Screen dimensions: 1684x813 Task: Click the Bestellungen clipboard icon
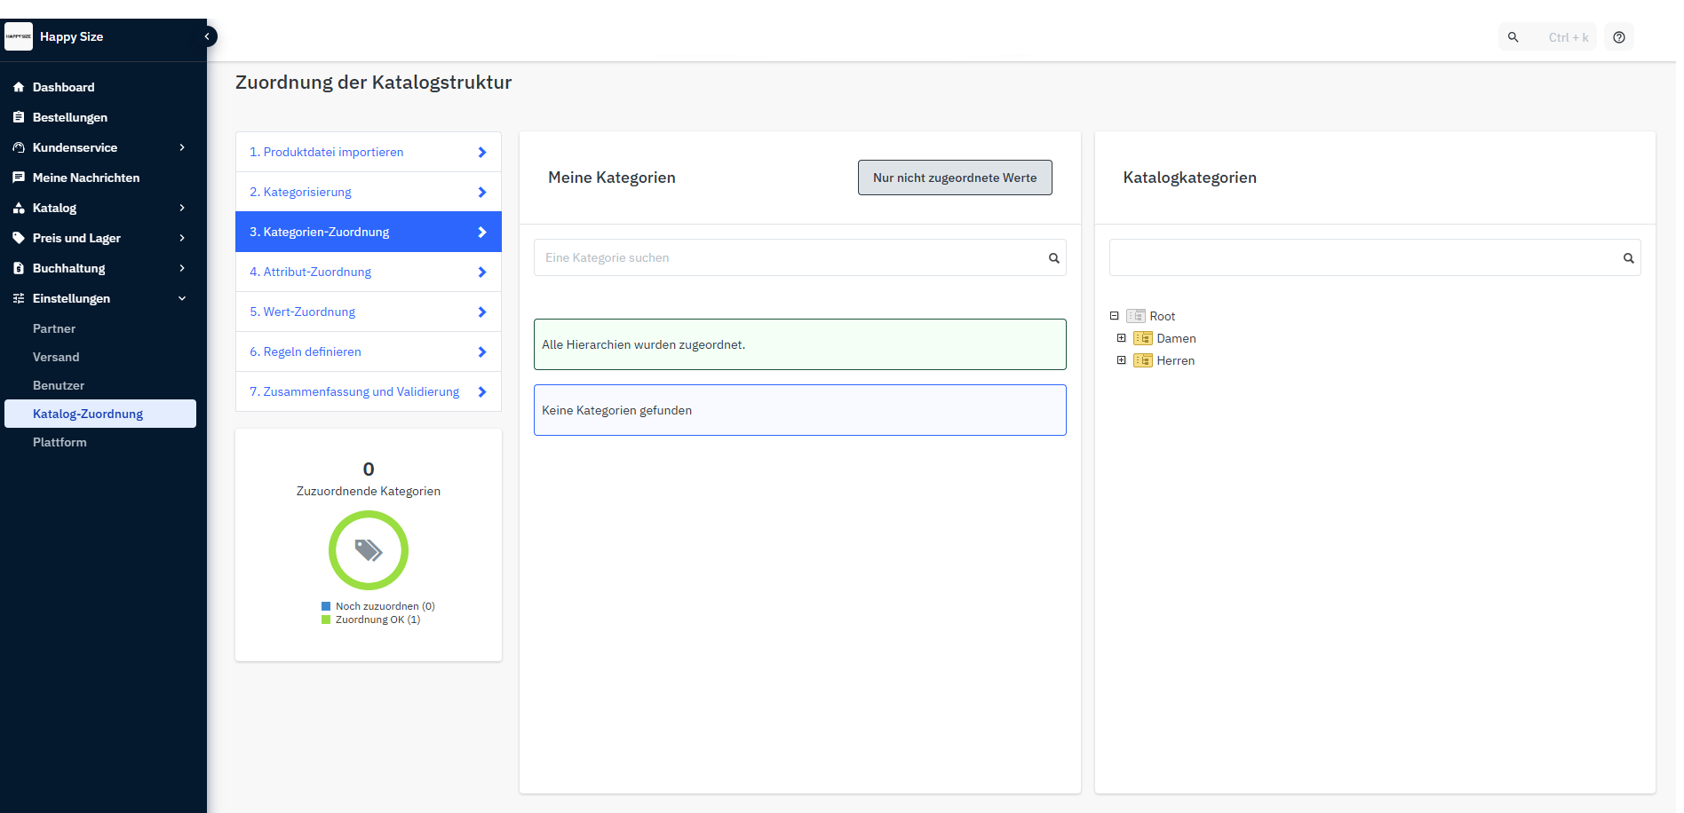point(19,117)
